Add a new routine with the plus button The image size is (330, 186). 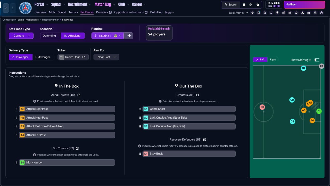tap(129, 36)
